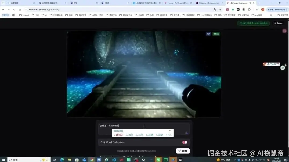The width and height of the screenshot is (289, 162).
Task: Open the AI bookmark folder
Action: [x=44, y=15]
